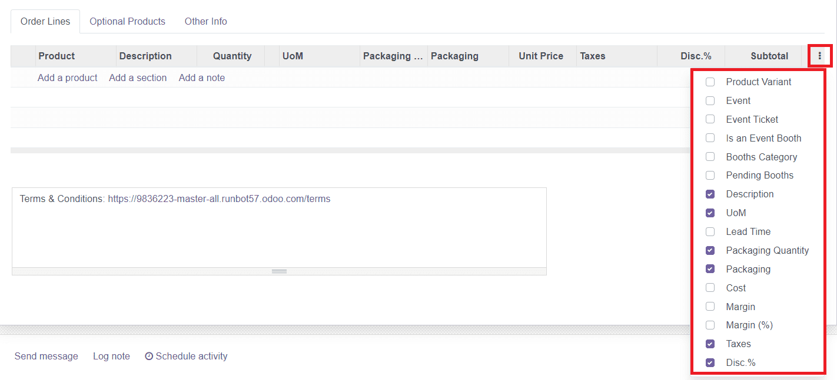Show the Event column
This screenshot has height=380, width=837.
click(x=710, y=100)
